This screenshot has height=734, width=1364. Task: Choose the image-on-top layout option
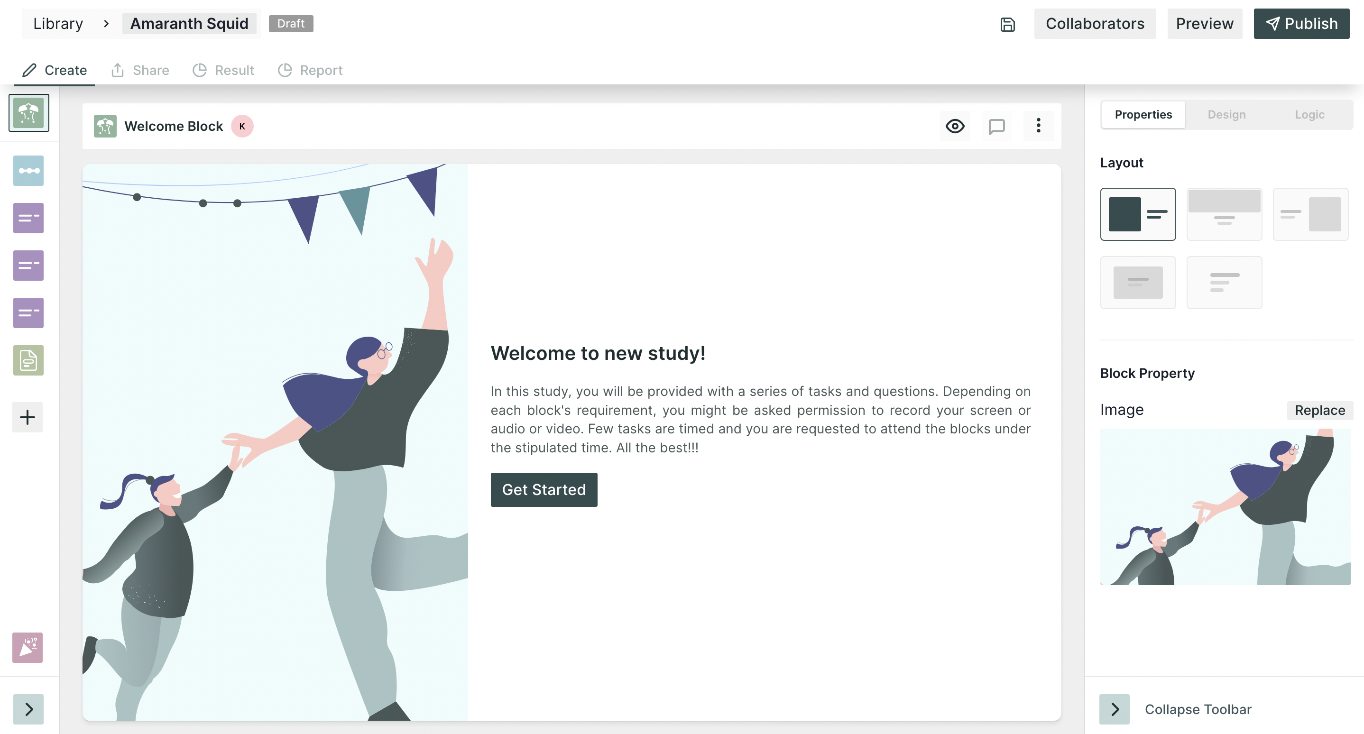coord(1224,214)
